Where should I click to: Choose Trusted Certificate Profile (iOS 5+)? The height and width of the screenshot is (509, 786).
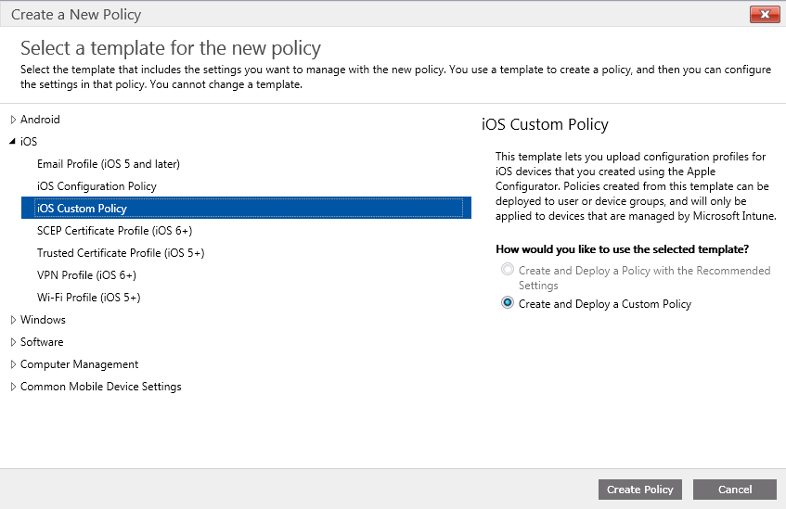(x=121, y=253)
